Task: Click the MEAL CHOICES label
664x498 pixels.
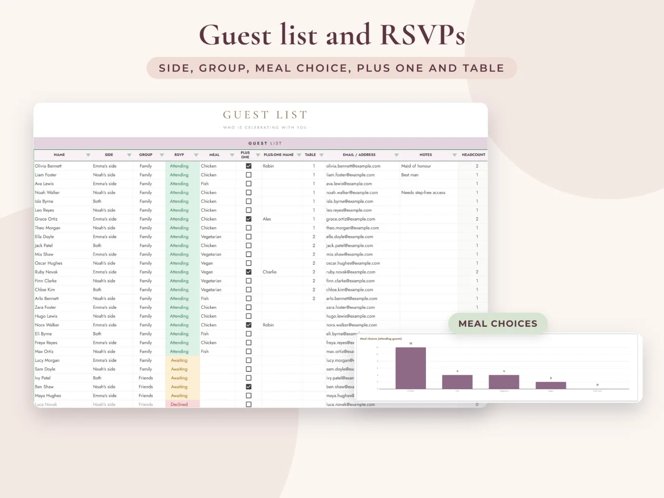Action: (x=498, y=323)
